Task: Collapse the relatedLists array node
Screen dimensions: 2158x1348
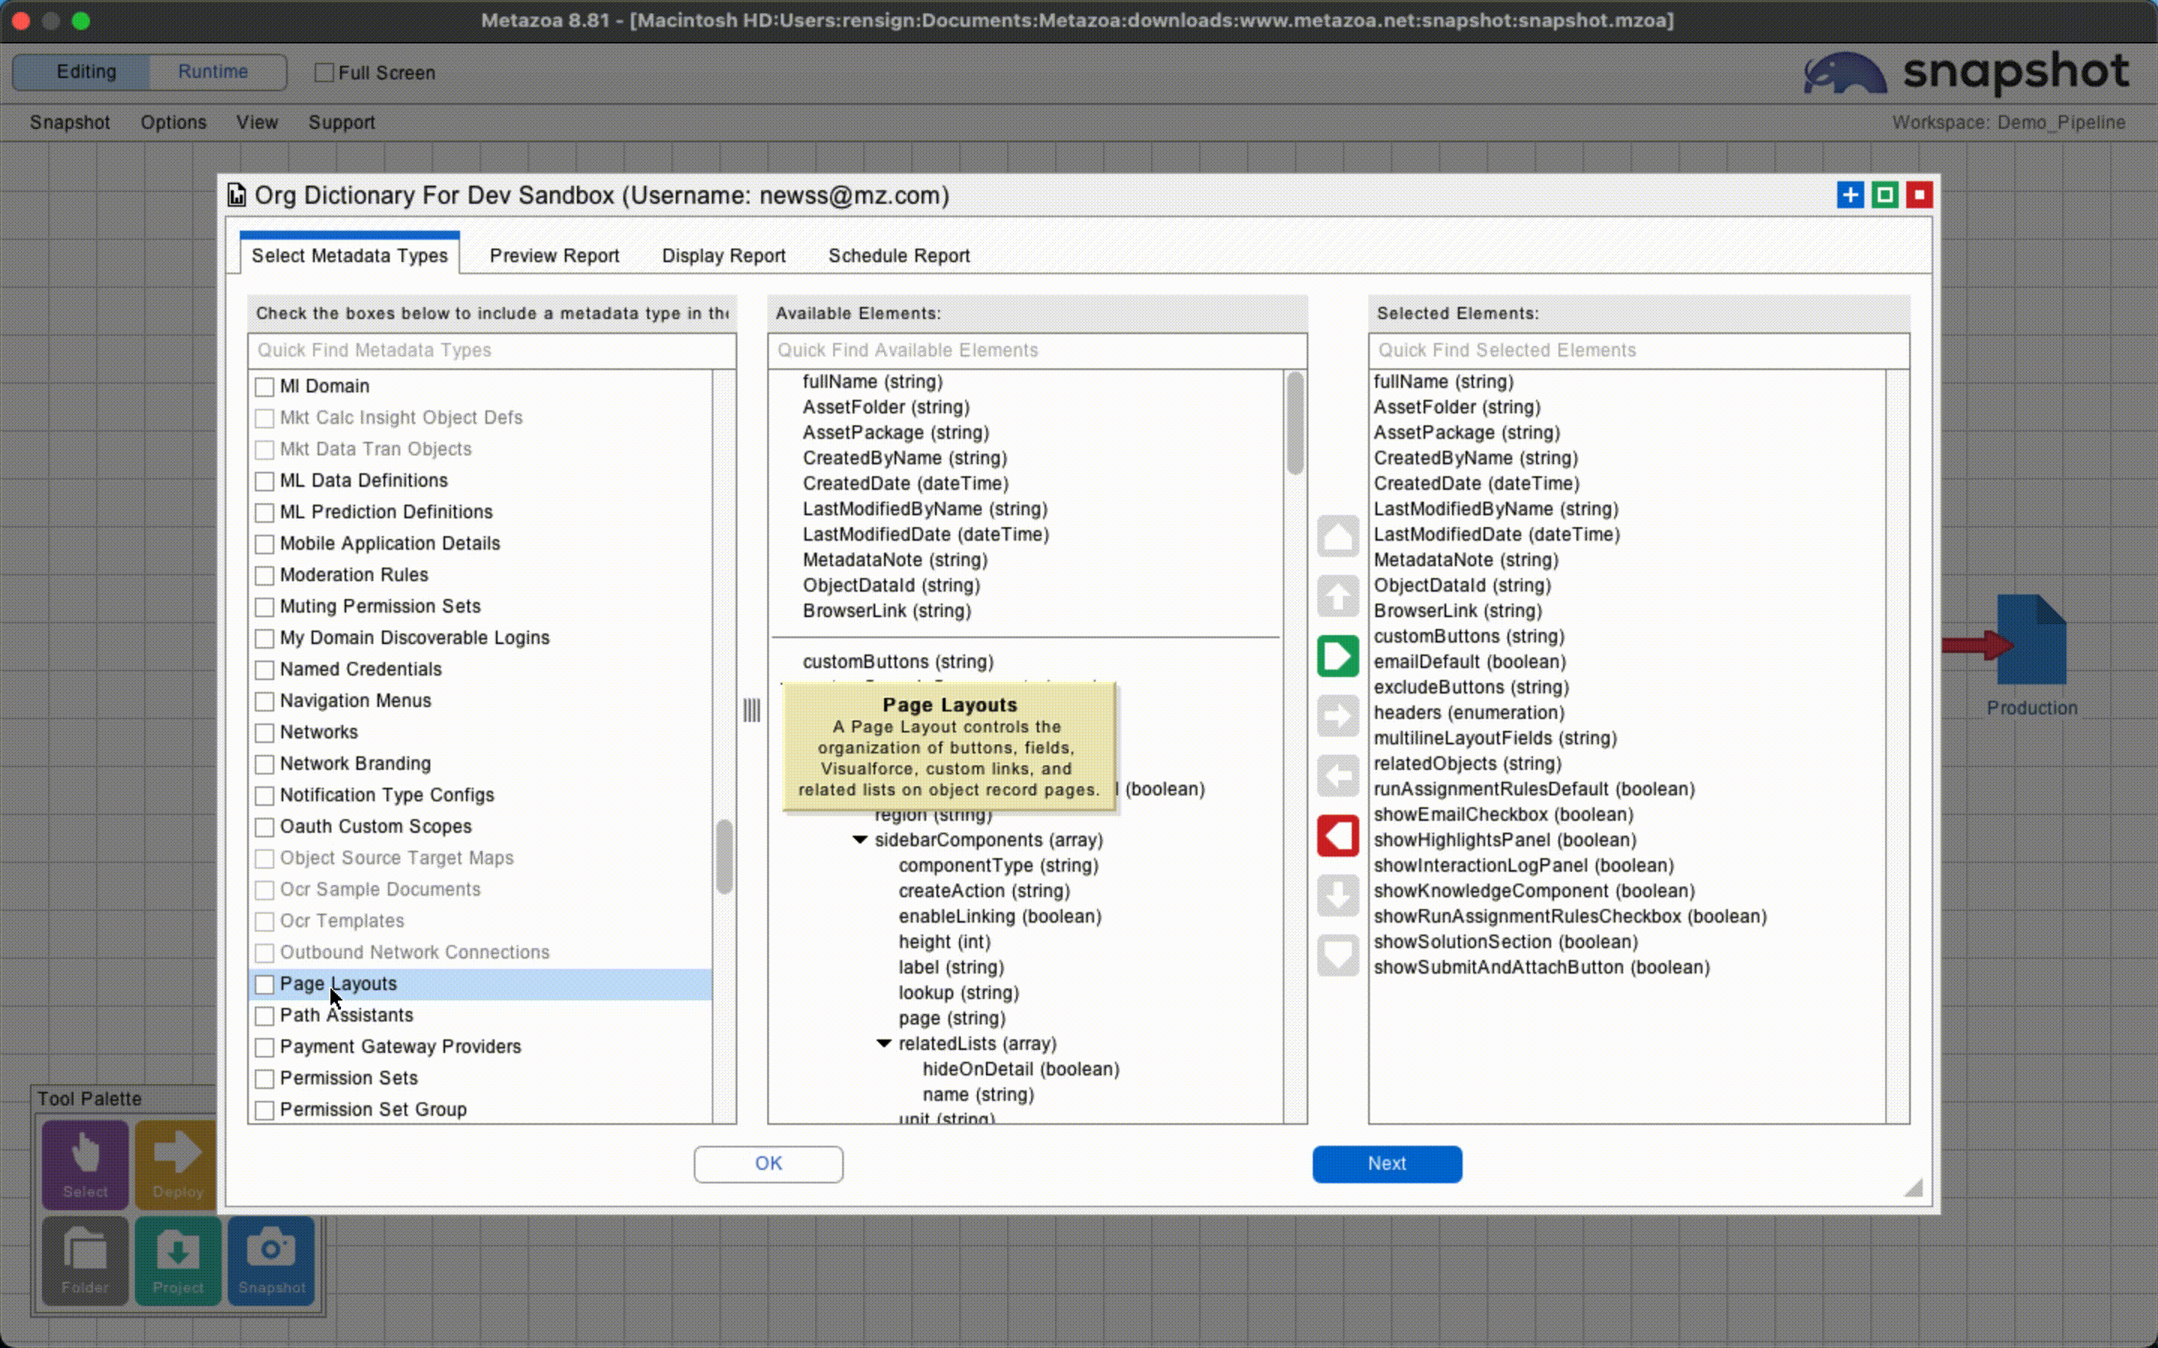Action: click(883, 1043)
